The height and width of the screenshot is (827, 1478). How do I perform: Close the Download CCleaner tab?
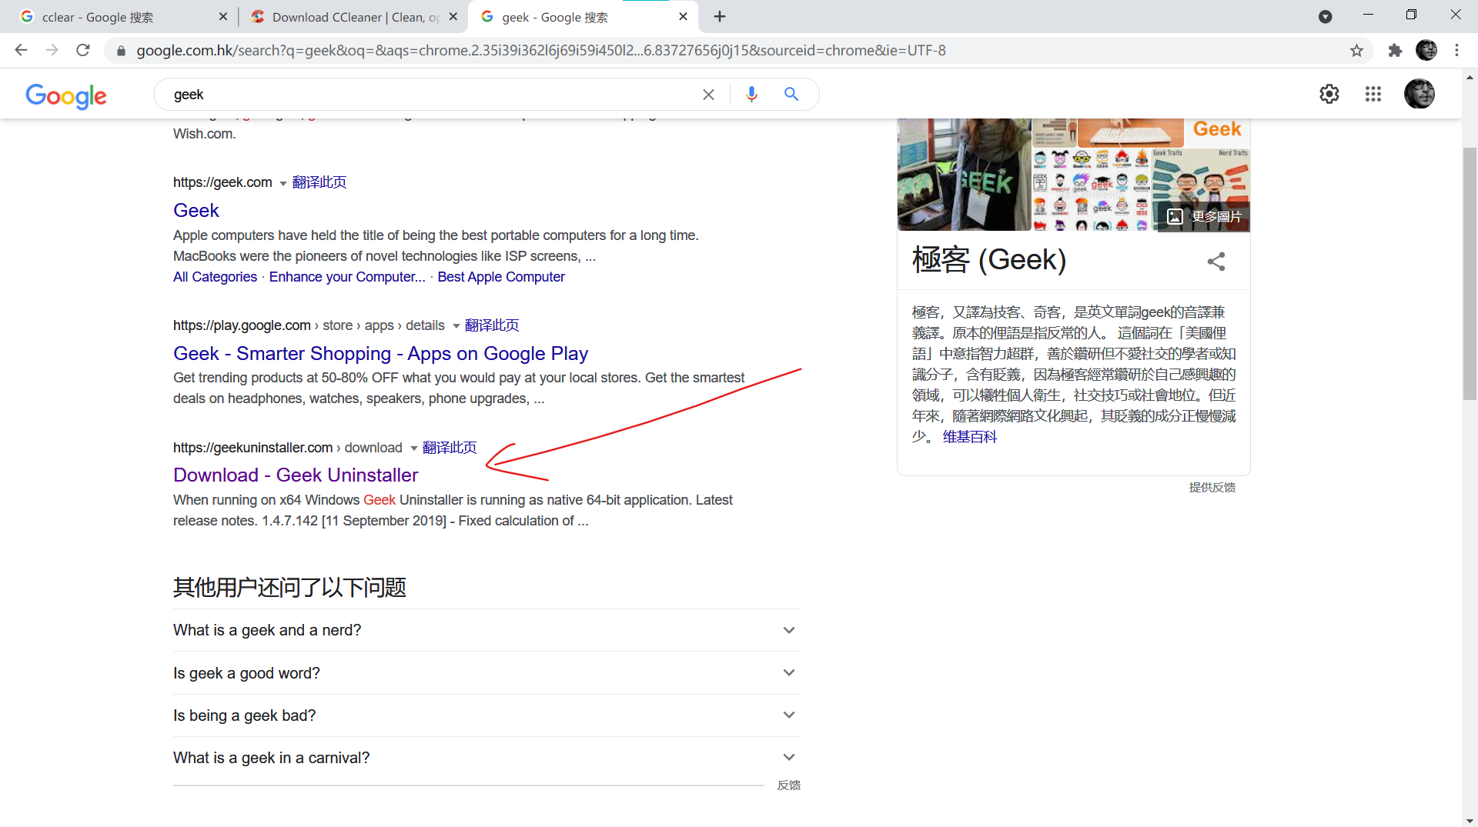tap(453, 17)
